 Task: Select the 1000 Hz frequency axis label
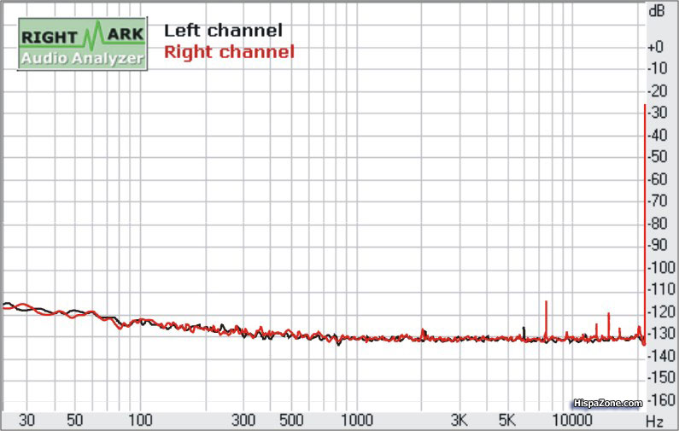tap(357, 421)
